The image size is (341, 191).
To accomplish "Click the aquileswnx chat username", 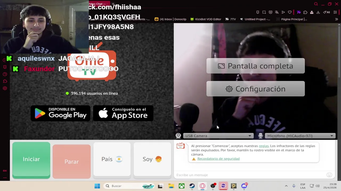I will point(36,59).
